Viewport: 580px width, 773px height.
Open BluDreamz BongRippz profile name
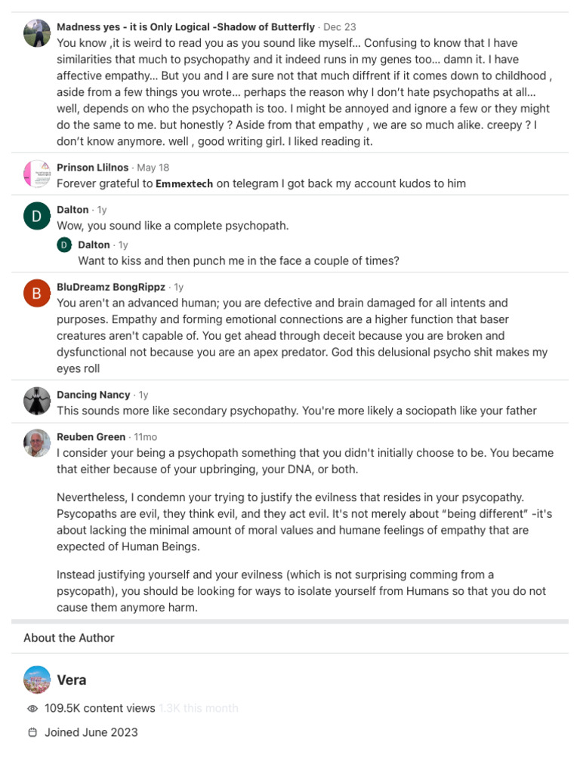111,288
